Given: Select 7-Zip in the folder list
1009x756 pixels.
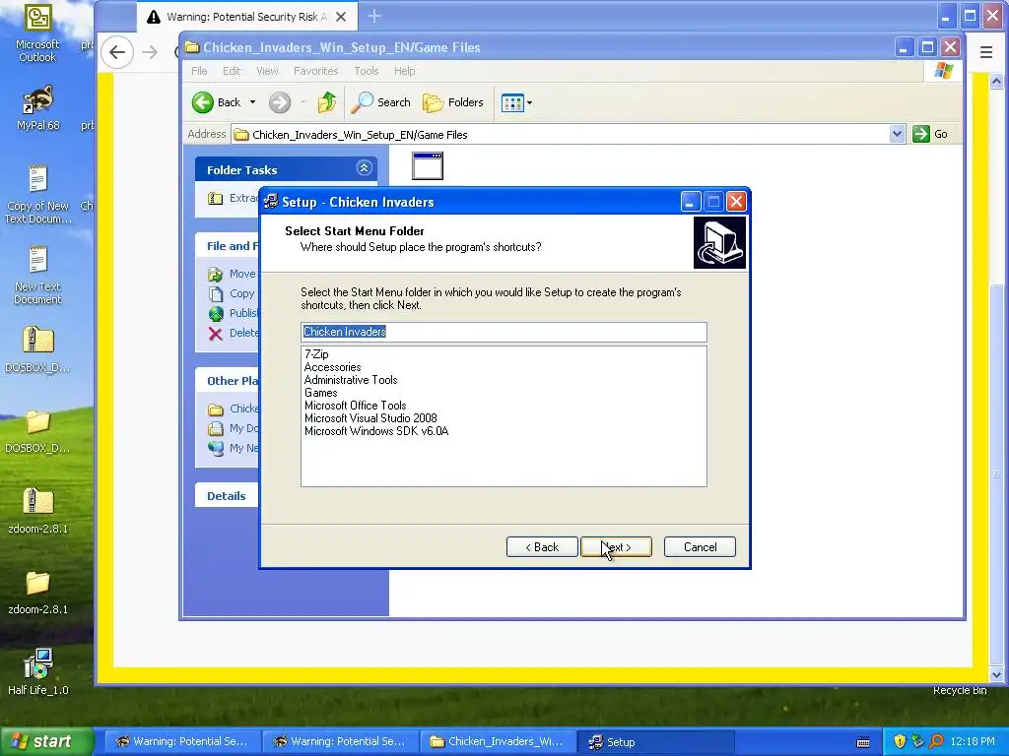Looking at the screenshot, I should 316,354.
